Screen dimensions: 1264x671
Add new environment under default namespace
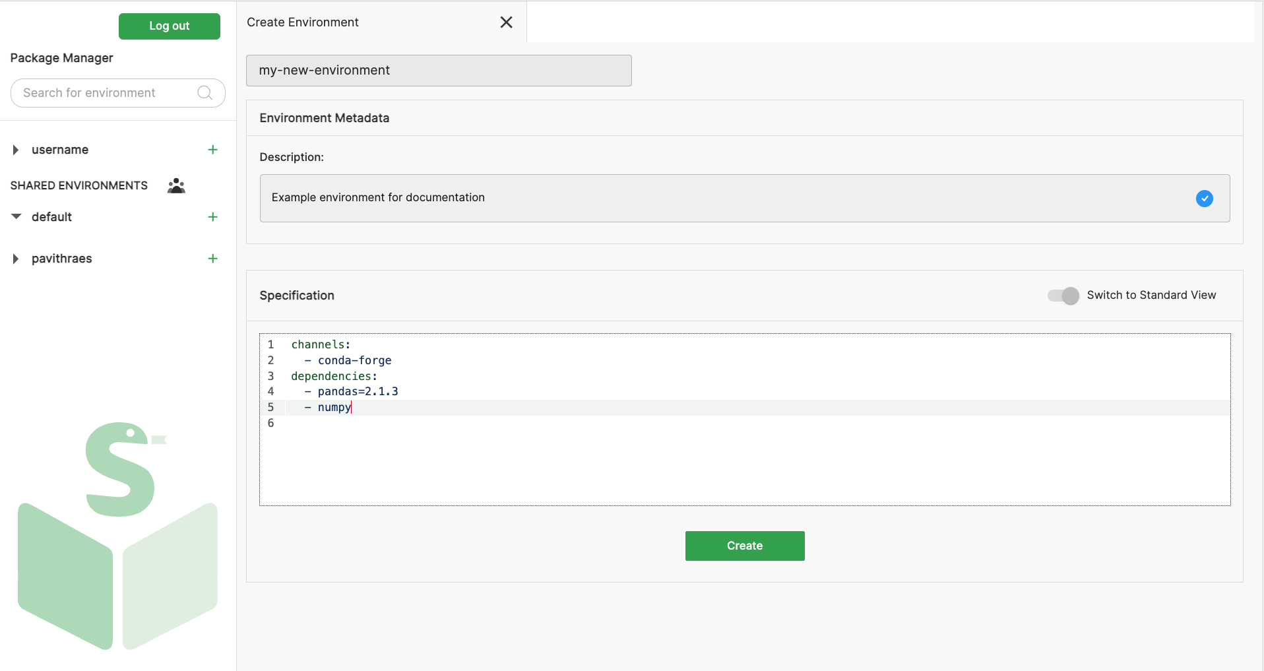pyautogui.click(x=212, y=217)
